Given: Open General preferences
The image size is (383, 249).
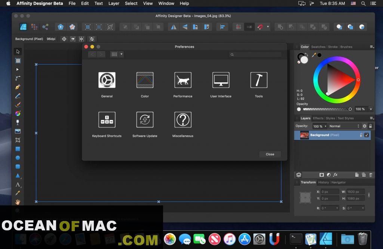Looking at the screenshot, I should [107, 80].
